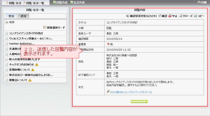This screenshot has width=210, height=116.
Task: Click speech bubble icon beside 株式会社○×商事 message
Action: click(x=7, y=75)
